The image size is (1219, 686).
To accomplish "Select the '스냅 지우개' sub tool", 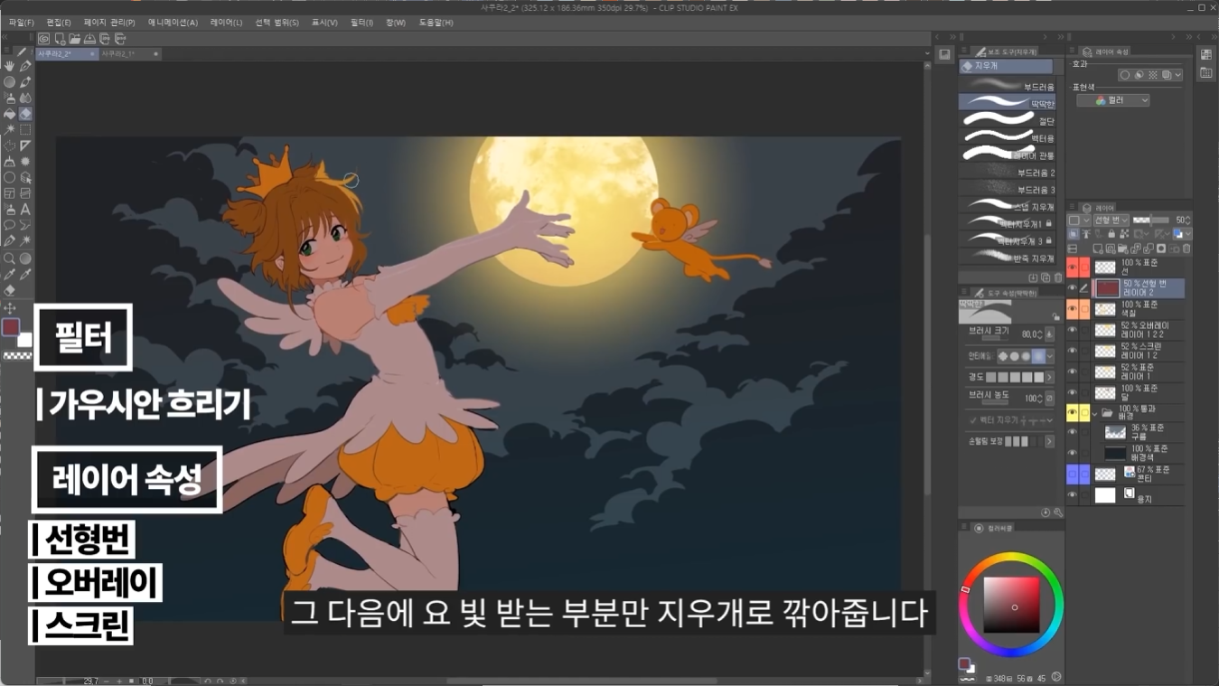I will point(1007,206).
